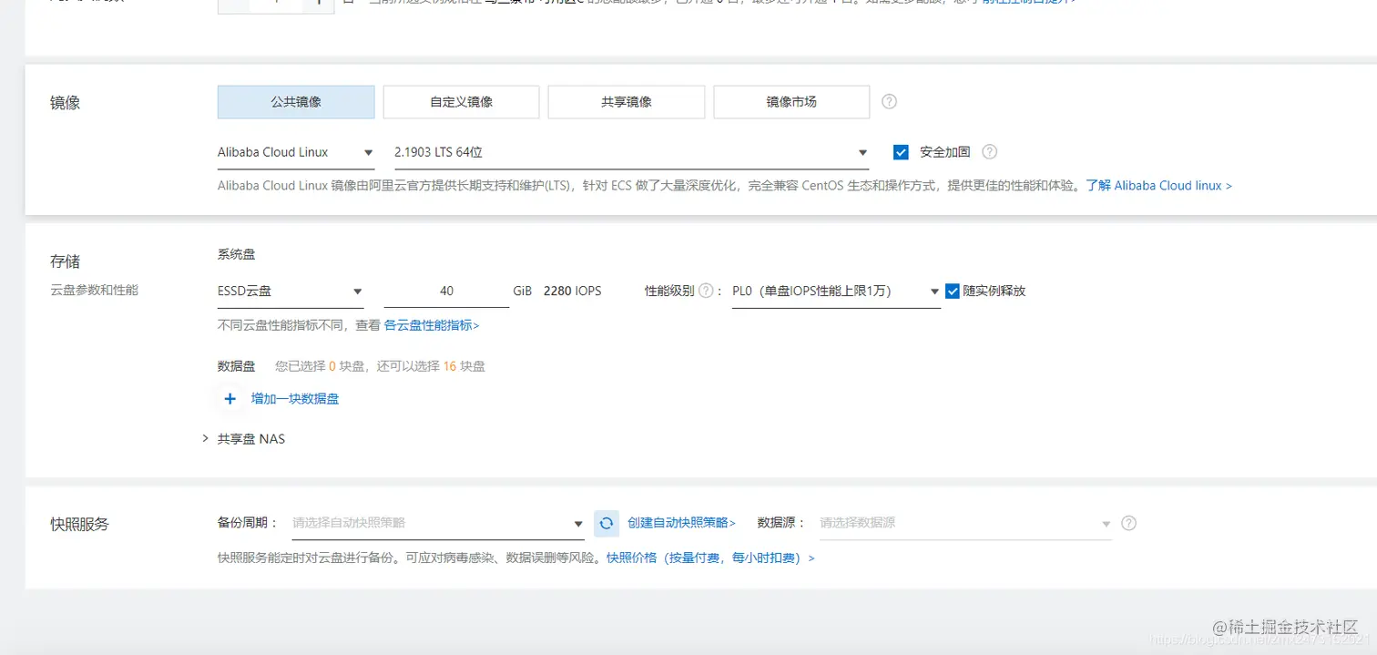Open the image section help tooltip icon
This screenshot has height=655, width=1377.
pos(888,101)
